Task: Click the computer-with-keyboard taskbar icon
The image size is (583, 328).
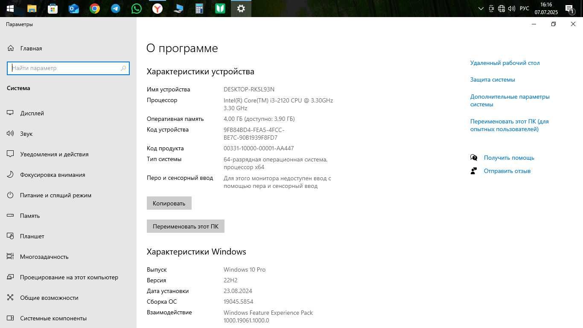Action: 178,9
